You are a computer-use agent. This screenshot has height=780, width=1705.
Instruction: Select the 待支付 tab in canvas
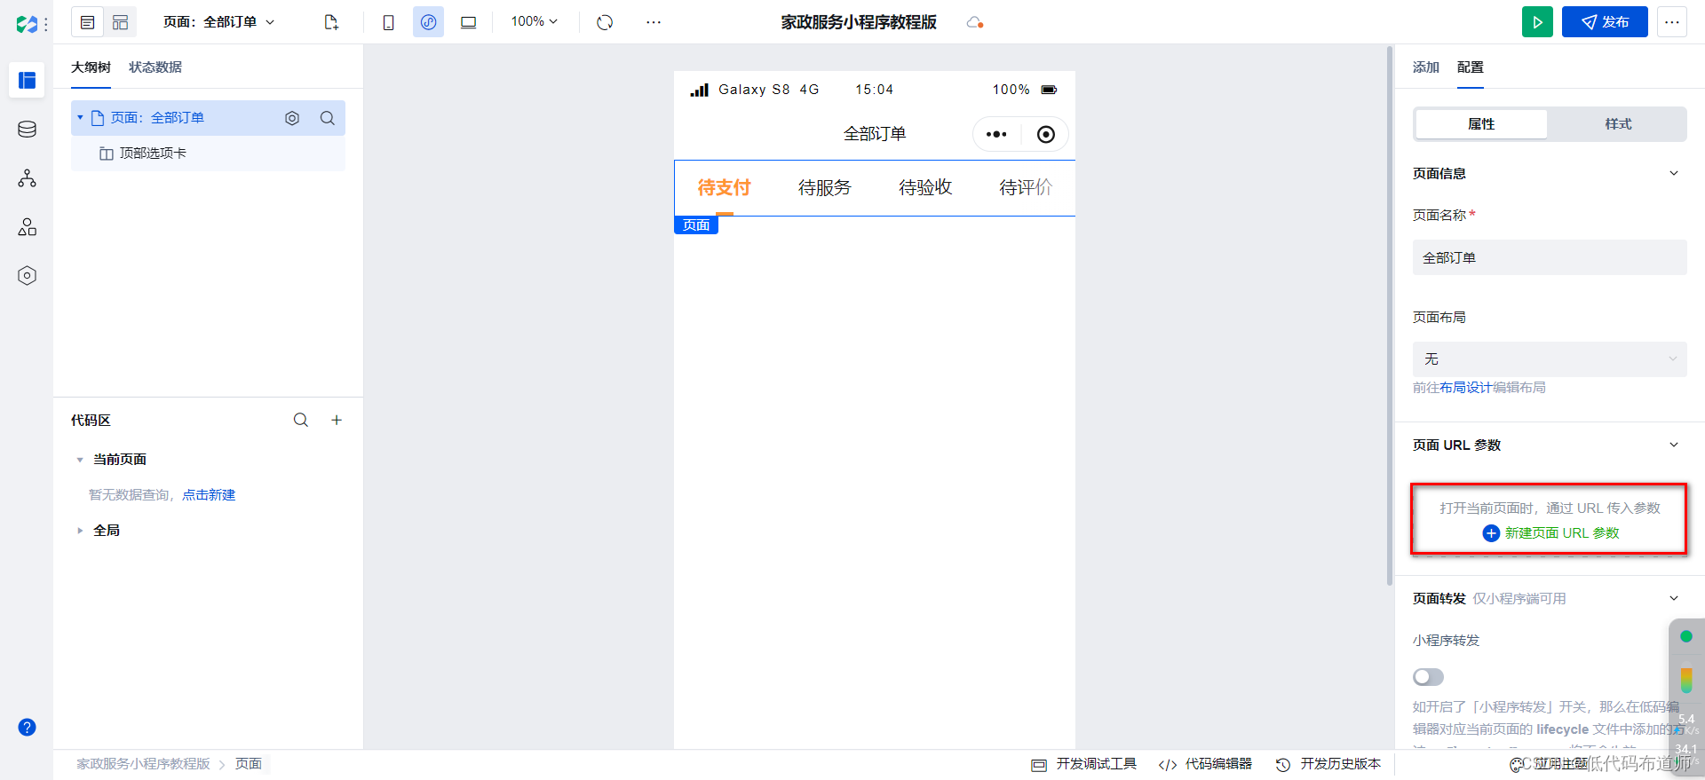[x=725, y=187]
